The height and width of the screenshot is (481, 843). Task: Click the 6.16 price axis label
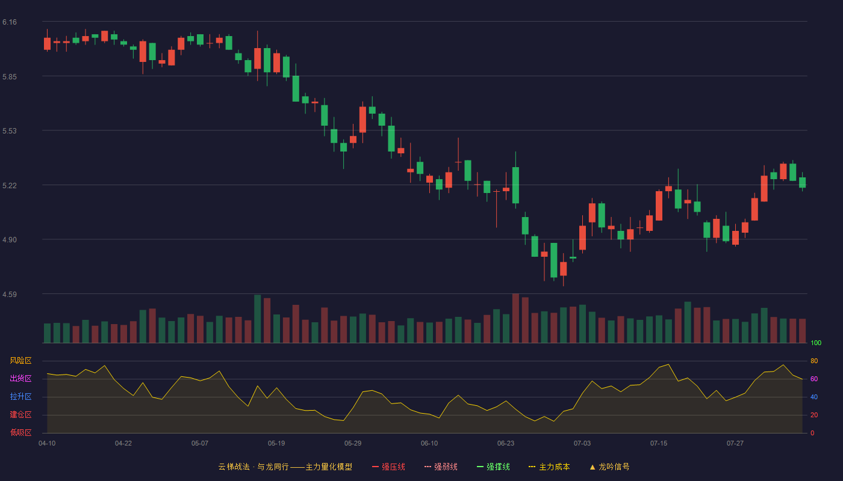[10, 22]
